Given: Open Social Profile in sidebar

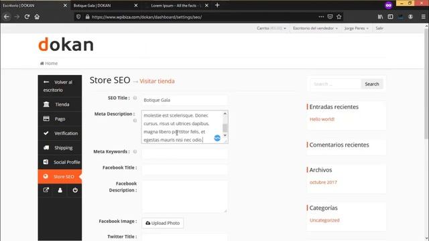Looking at the screenshot, I should 60,162.
